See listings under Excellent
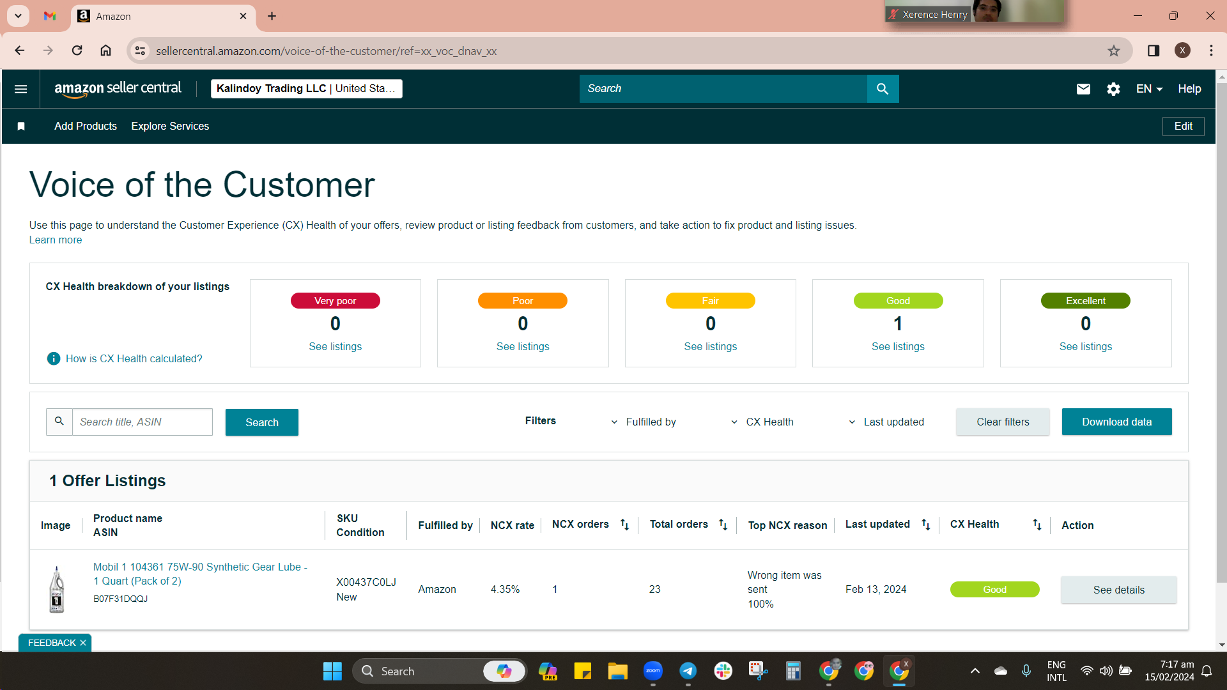 coord(1086,346)
